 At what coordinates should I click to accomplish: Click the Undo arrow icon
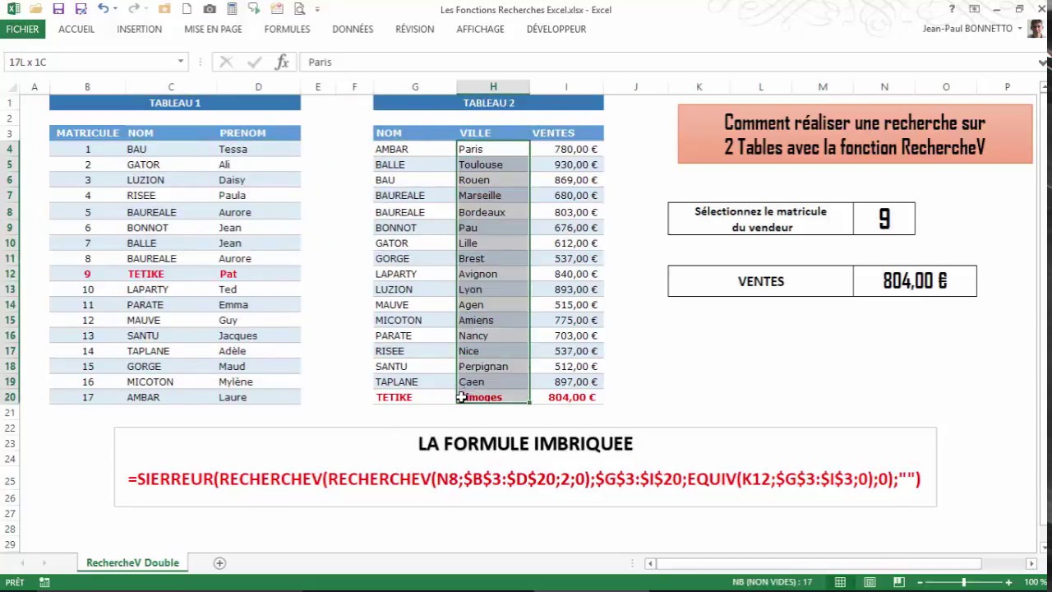coord(103,9)
